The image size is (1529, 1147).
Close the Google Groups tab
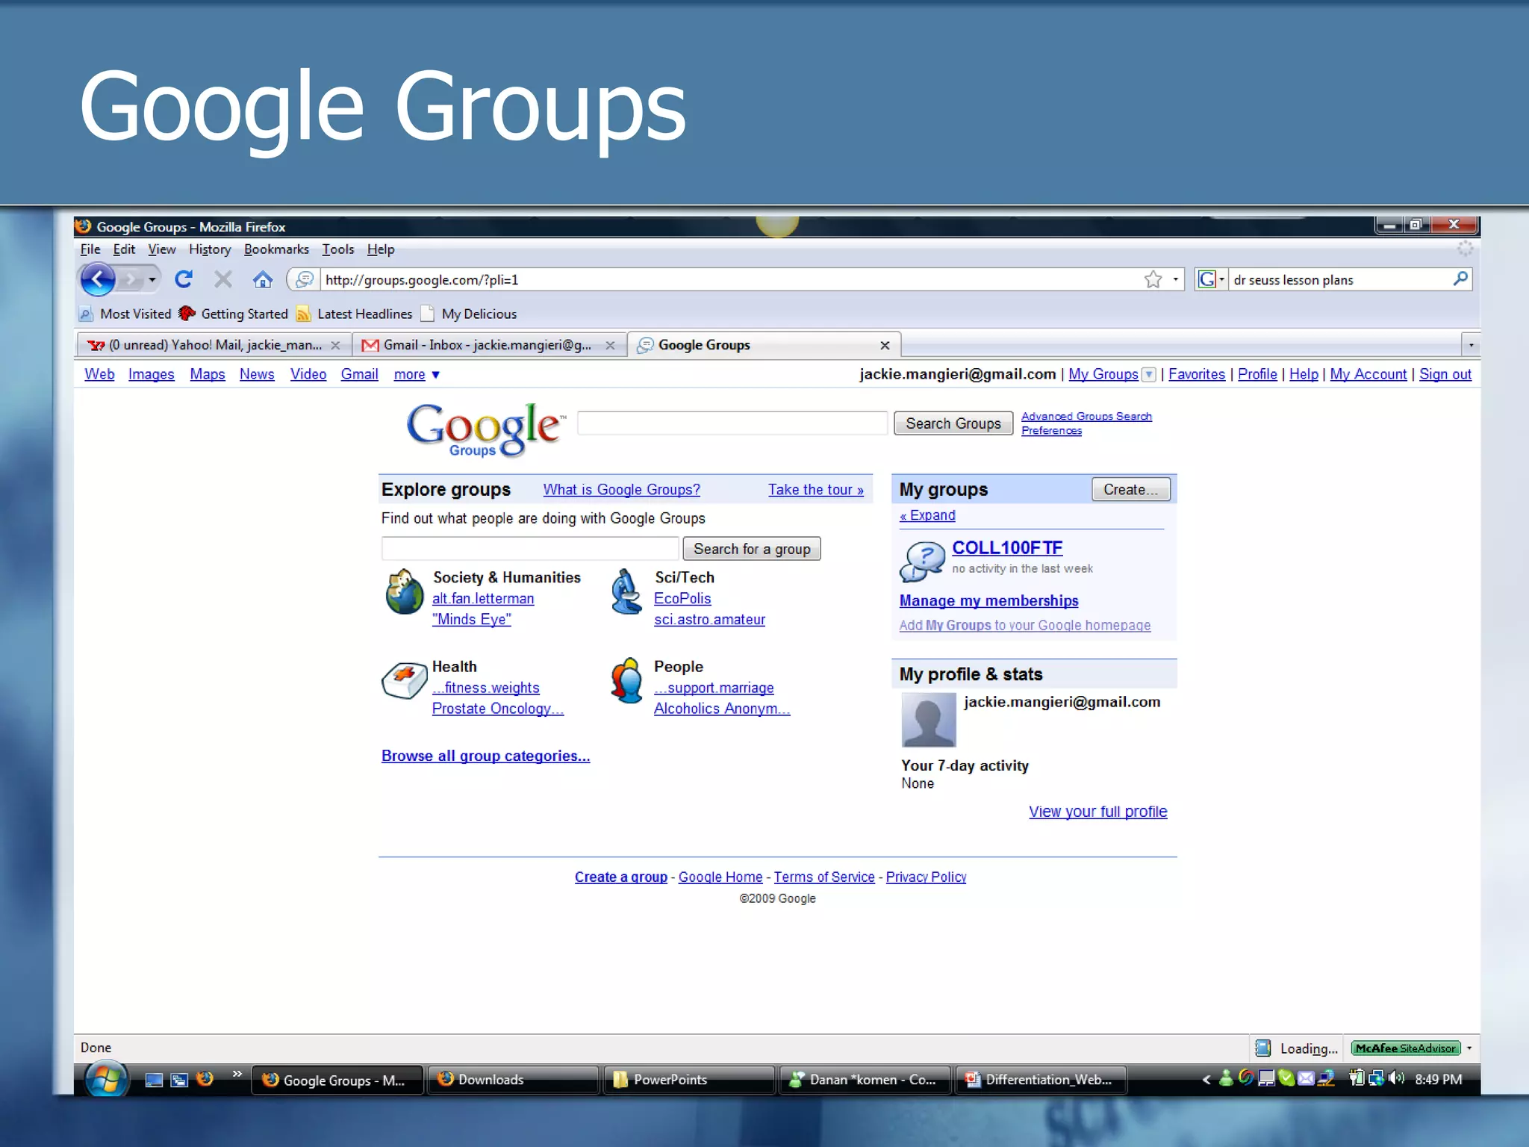[885, 345]
